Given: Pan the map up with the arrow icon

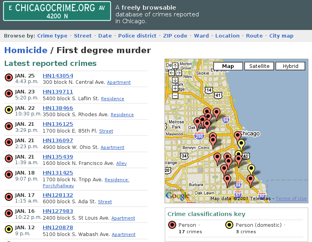Looking at the screenshot, I should (x=175, y=66).
